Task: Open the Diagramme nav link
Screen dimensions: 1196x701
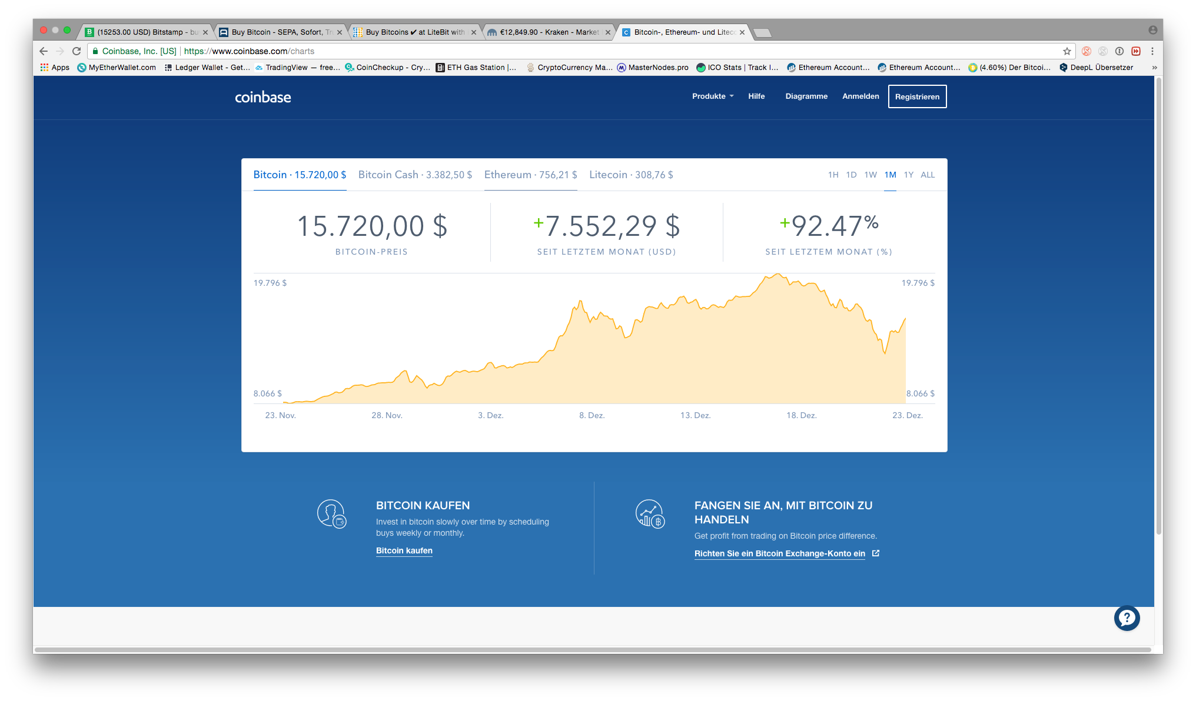Action: pos(806,96)
